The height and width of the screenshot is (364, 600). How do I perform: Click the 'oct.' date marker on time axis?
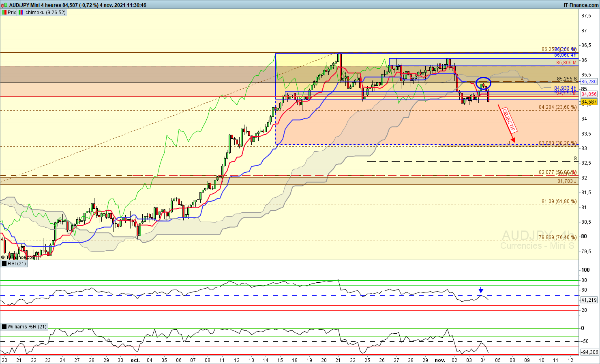pos(135,360)
